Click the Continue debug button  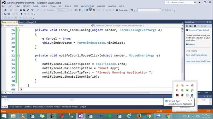(x=50, y=10)
